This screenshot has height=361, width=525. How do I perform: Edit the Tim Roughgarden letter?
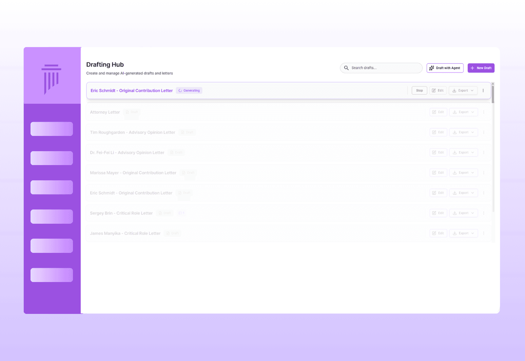click(x=438, y=132)
